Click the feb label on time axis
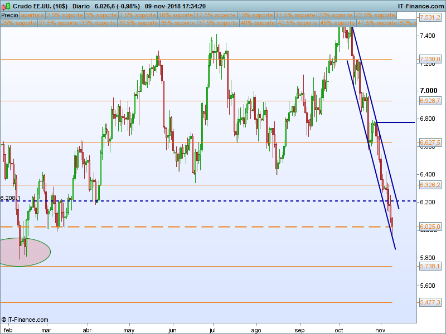Viewport: 446px width, 334px height. pos(8,330)
